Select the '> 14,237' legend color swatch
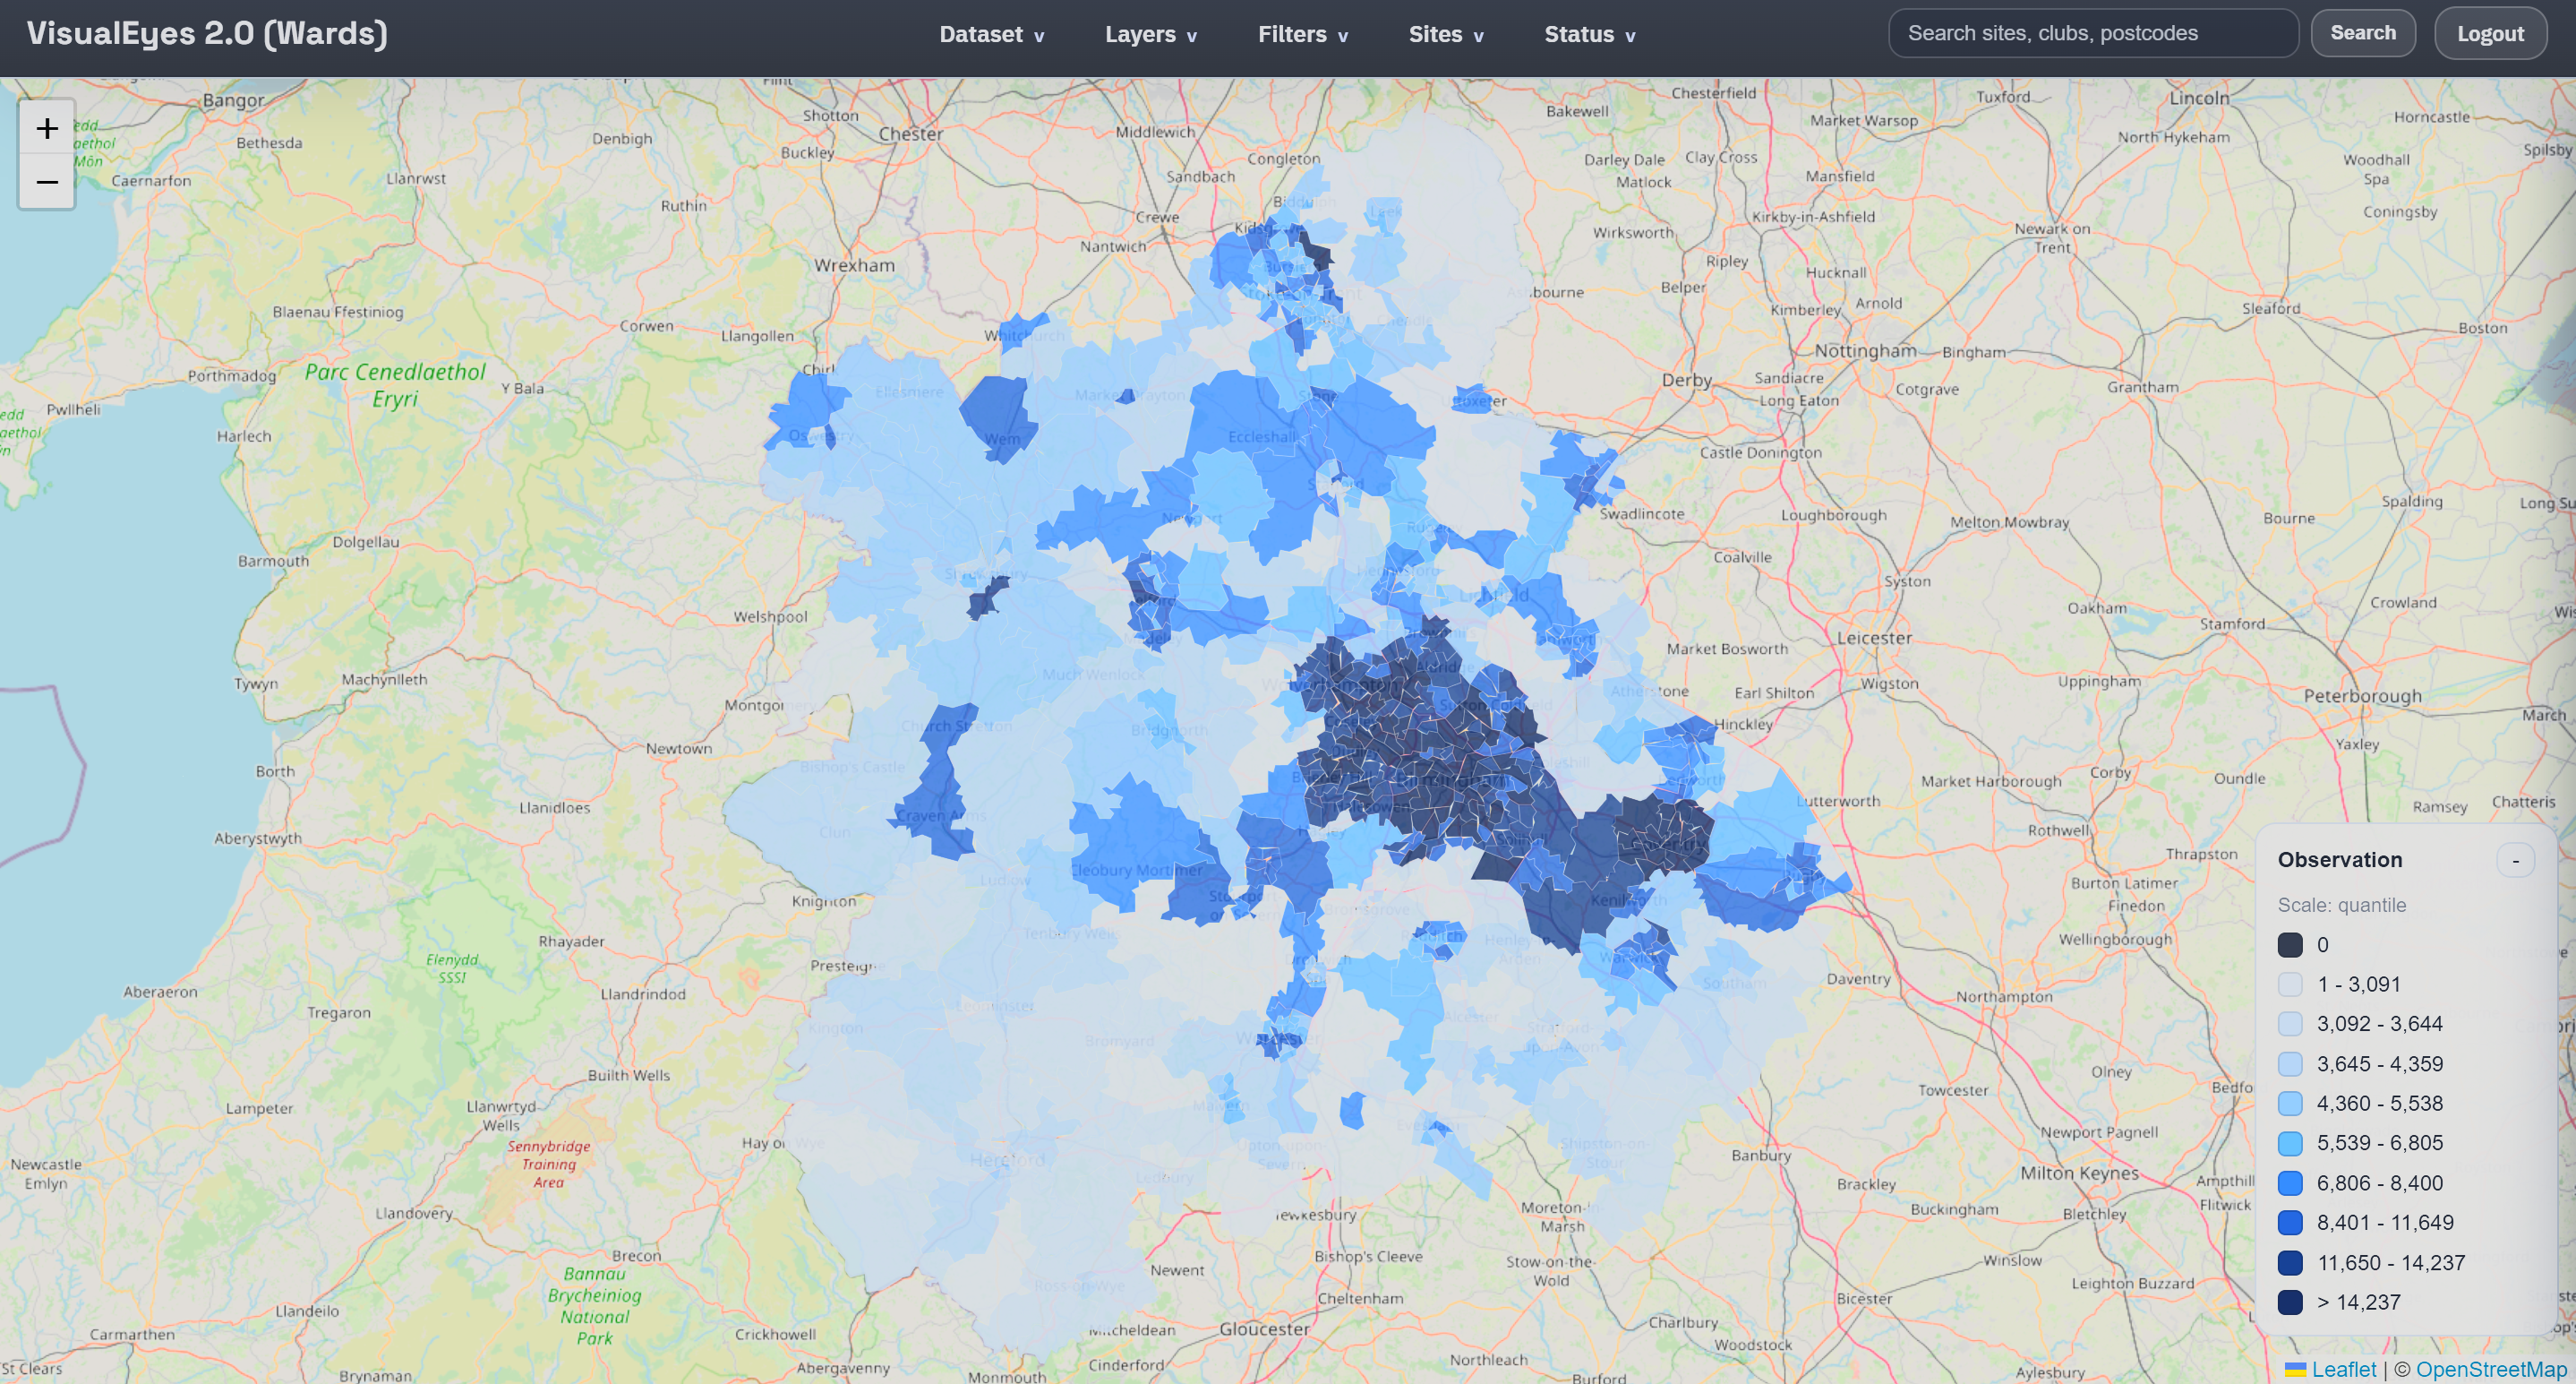The height and width of the screenshot is (1384, 2576). click(2291, 1302)
